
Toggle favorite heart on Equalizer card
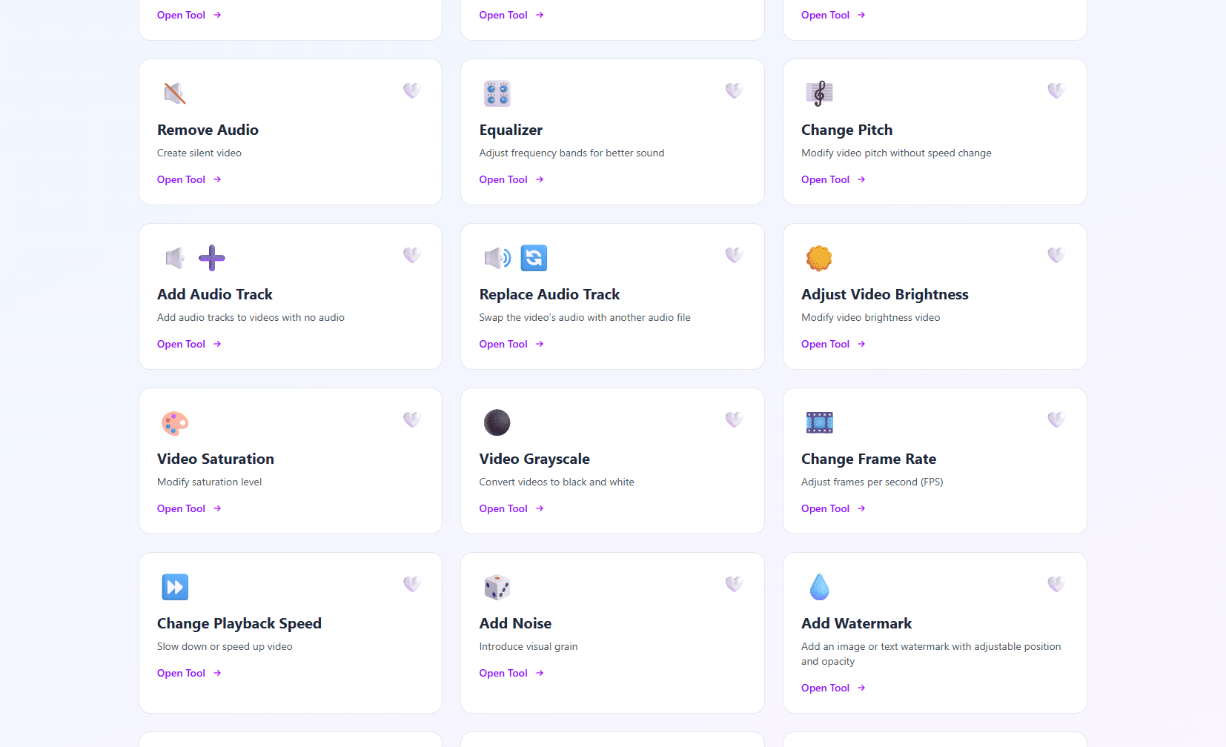[x=734, y=90]
